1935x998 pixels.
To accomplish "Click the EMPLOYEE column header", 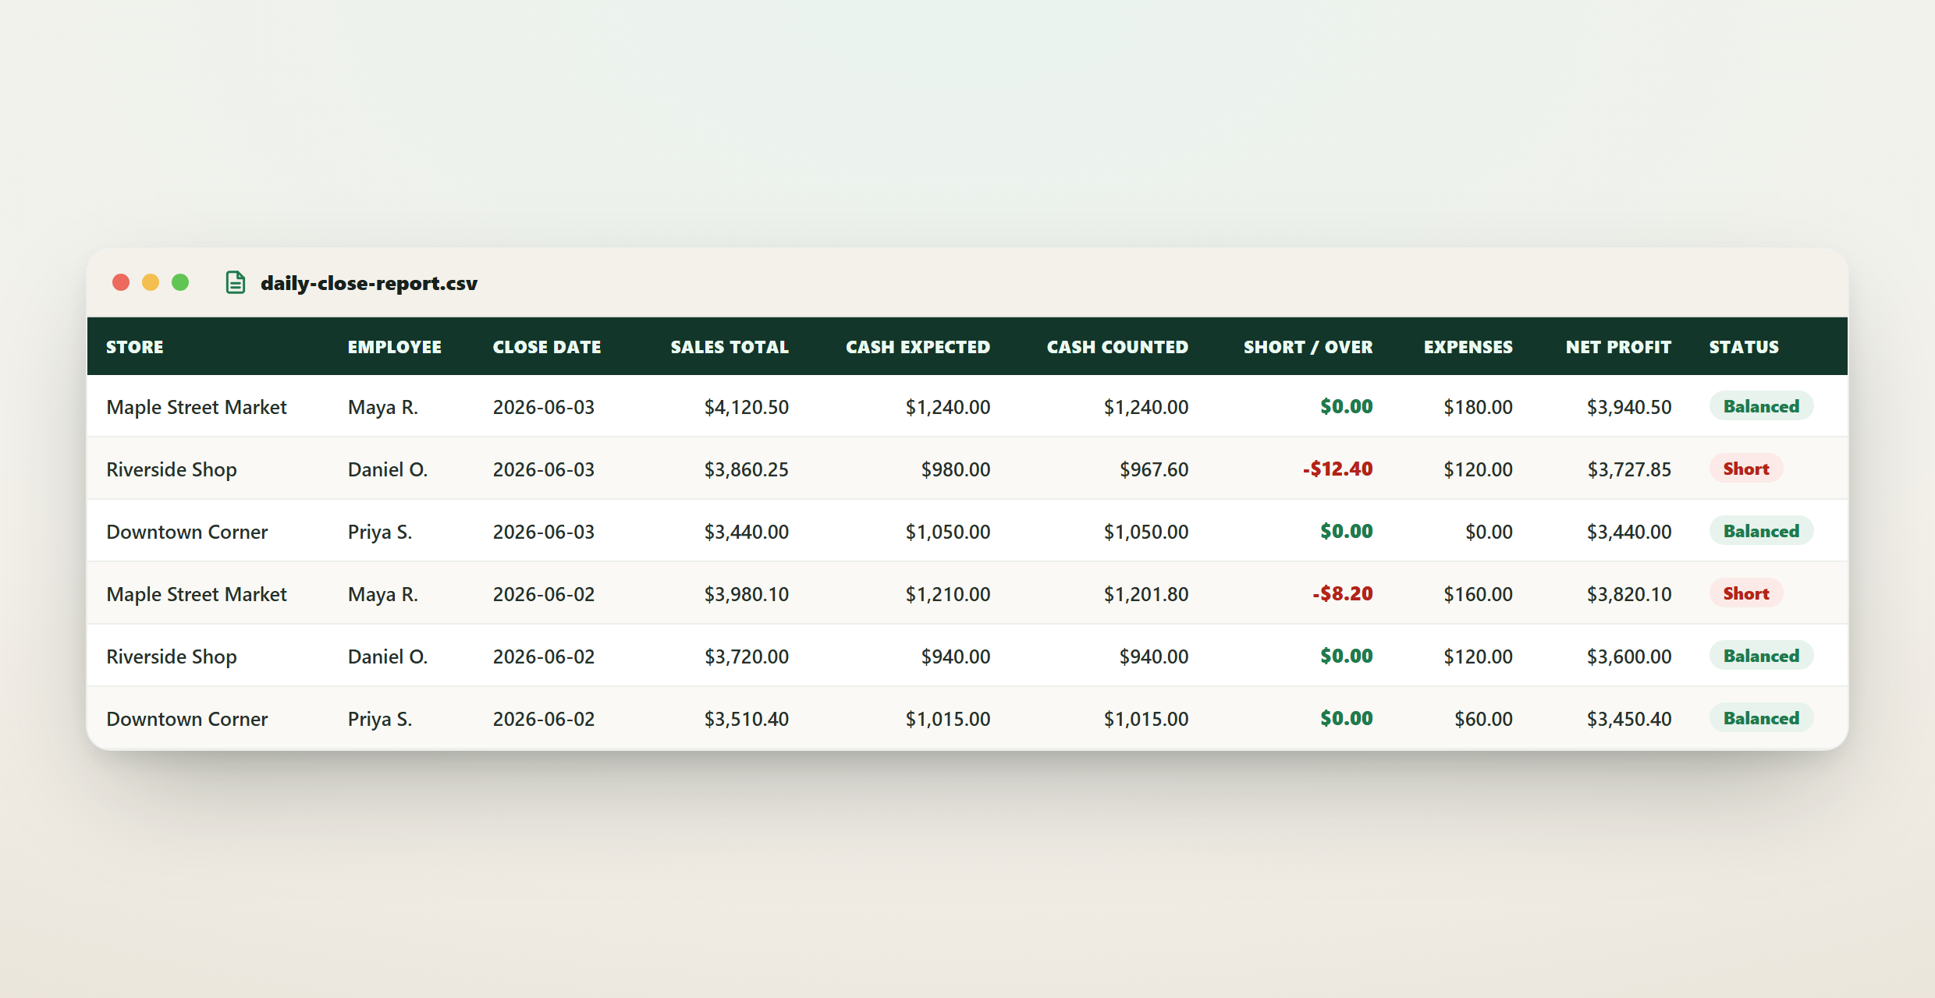I will point(395,347).
